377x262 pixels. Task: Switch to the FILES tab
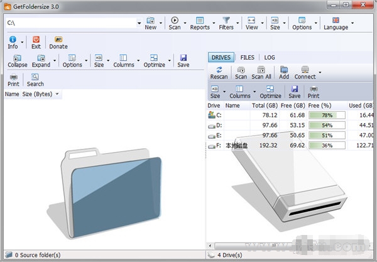pos(247,57)
